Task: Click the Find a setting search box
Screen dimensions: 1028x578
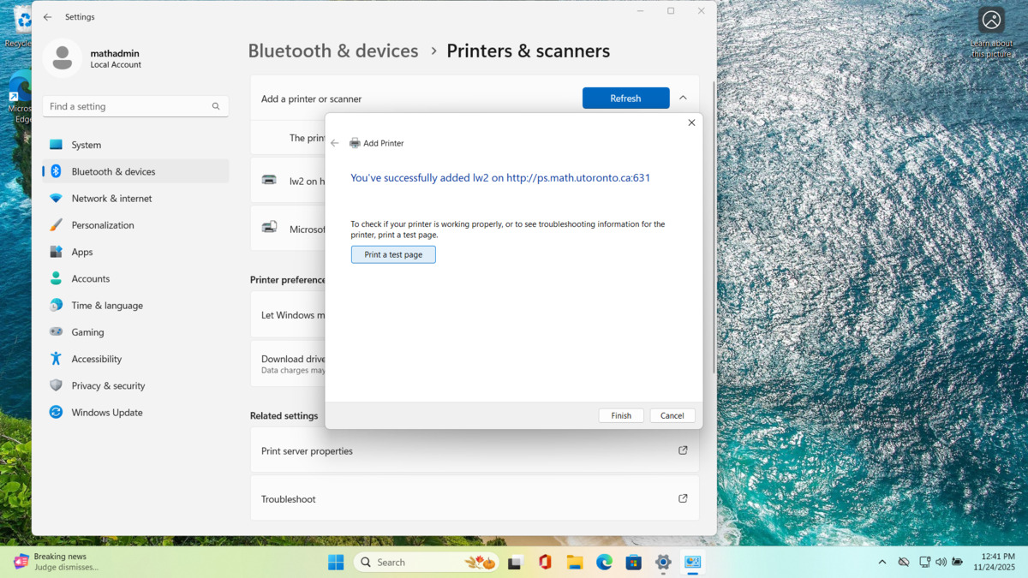Action: click(x=128, y=106)
